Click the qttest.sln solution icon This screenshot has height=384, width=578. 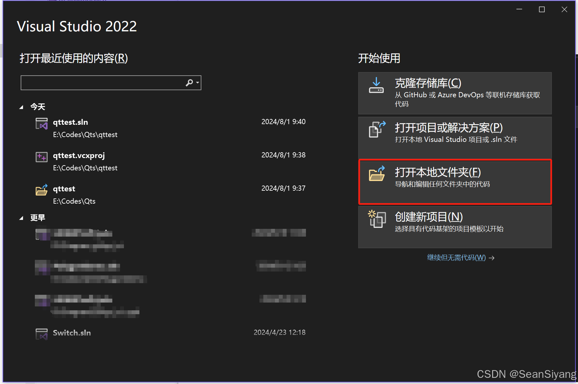coord(41,123)
